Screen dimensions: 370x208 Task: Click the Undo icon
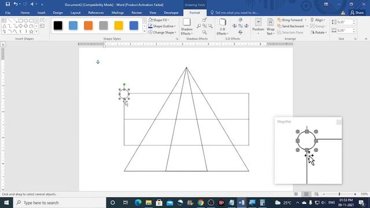click(16, 4)
